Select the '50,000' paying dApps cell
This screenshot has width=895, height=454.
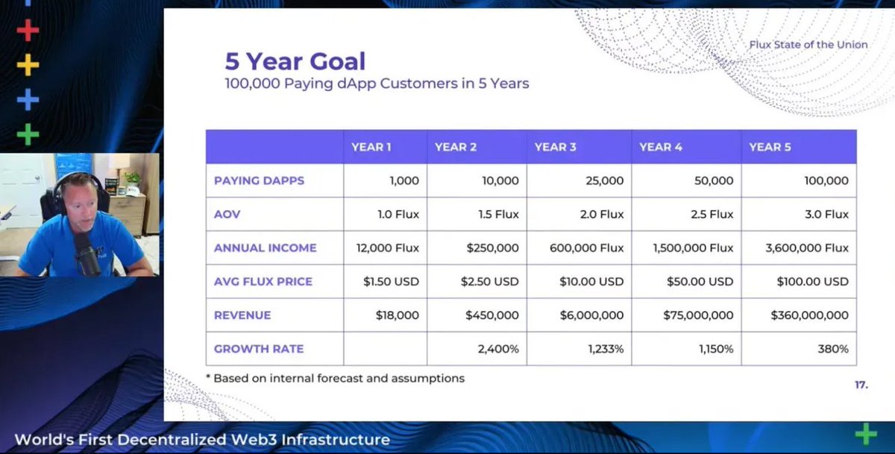pyautogui.click(x=686, y=180)
